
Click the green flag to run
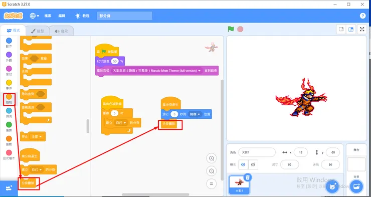point(231,29)
